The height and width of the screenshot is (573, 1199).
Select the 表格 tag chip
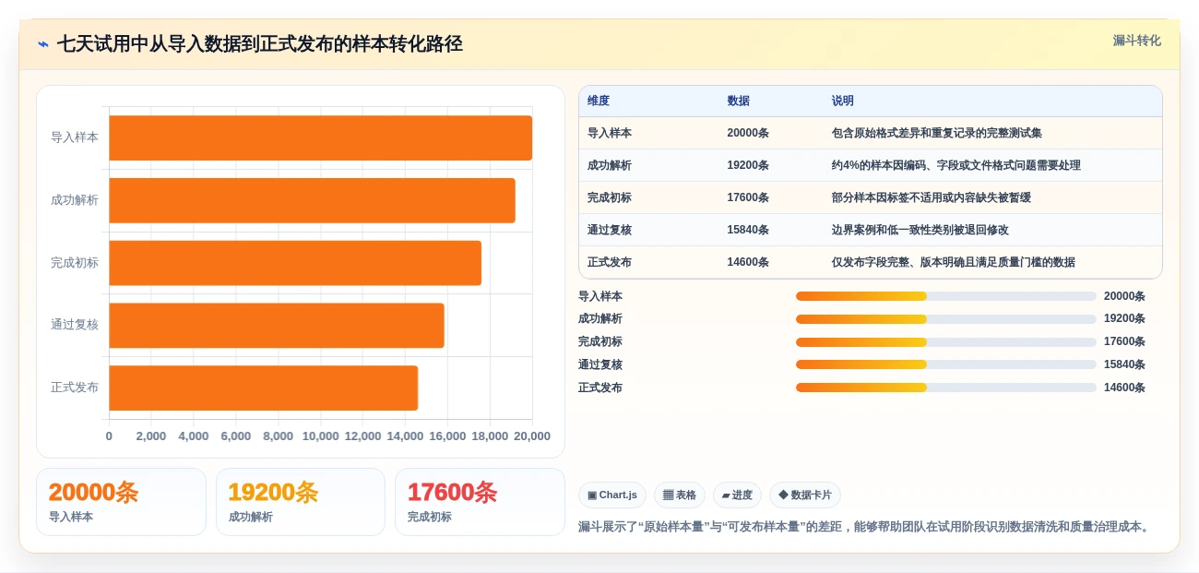point(680,495)
